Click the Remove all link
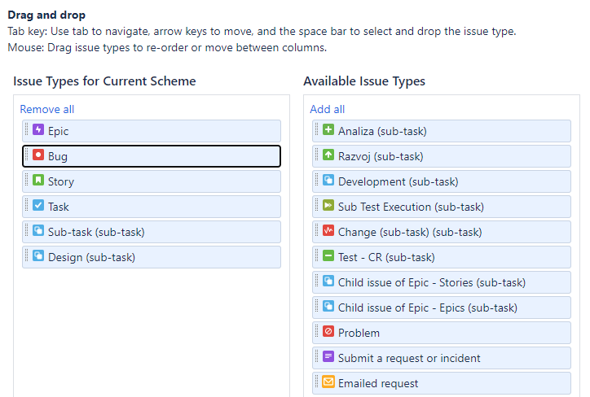 click(46, 109)
